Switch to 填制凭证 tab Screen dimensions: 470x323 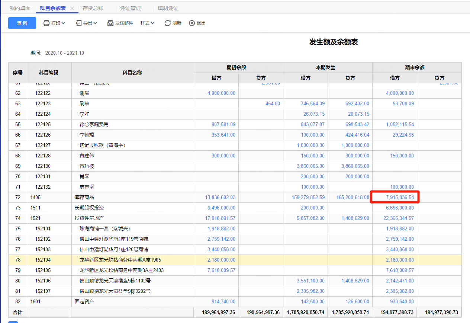168,8
